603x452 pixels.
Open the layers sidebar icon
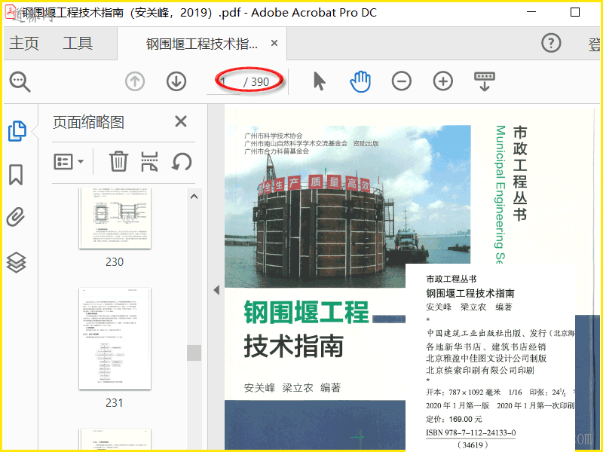point(16,262)
